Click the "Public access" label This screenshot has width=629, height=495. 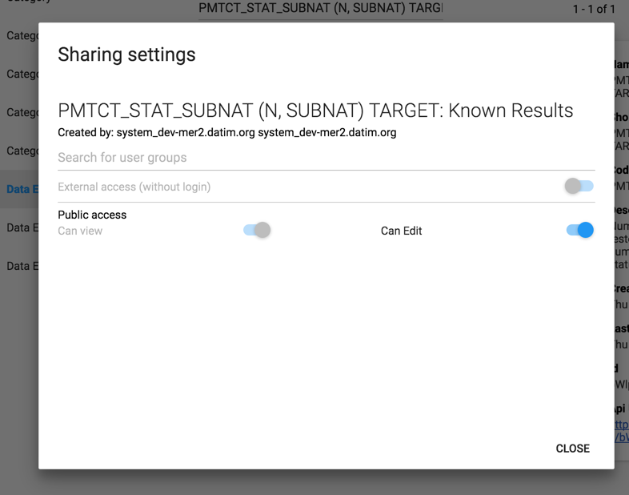click(92, 215)
